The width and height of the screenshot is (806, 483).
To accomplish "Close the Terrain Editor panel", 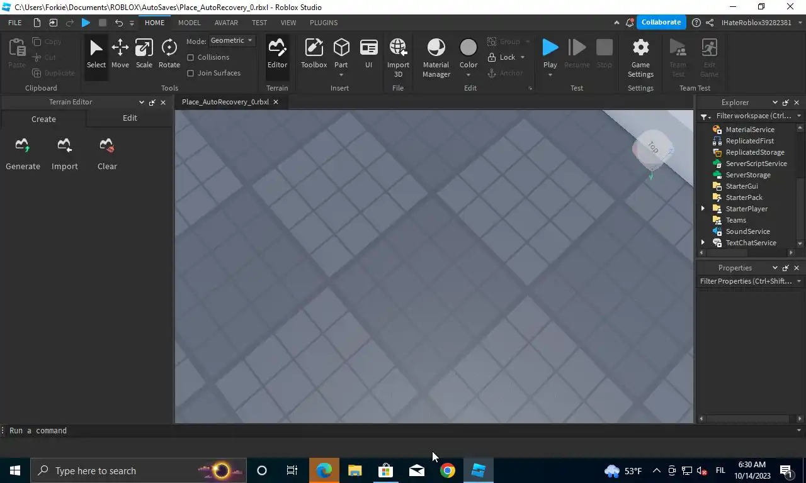I will (163, 103).
